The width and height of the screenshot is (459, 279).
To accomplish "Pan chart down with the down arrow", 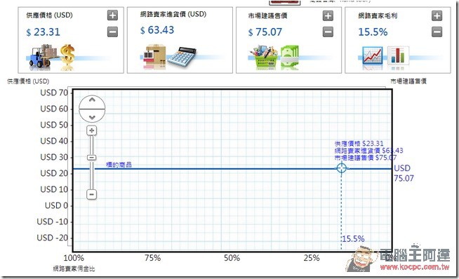I will [x=92, y=117].
